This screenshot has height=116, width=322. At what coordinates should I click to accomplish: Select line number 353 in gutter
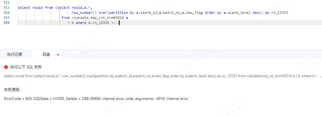click(7, 8)
